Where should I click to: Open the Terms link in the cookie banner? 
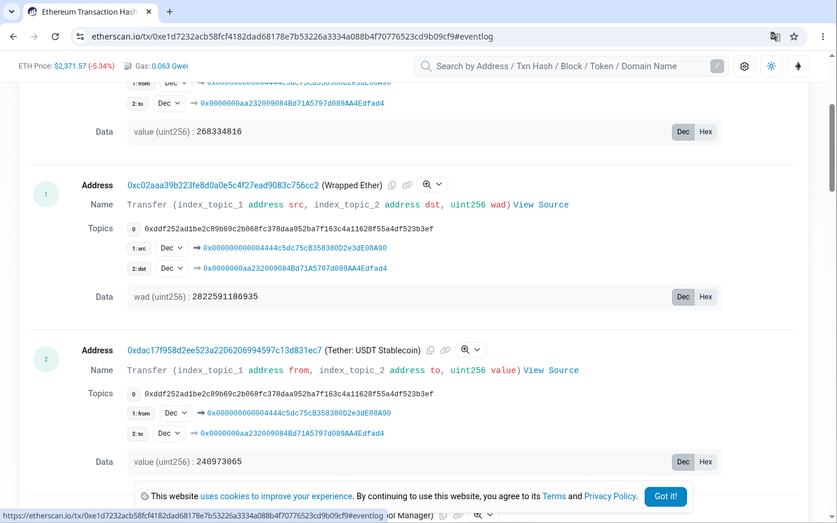coord(554,496)
